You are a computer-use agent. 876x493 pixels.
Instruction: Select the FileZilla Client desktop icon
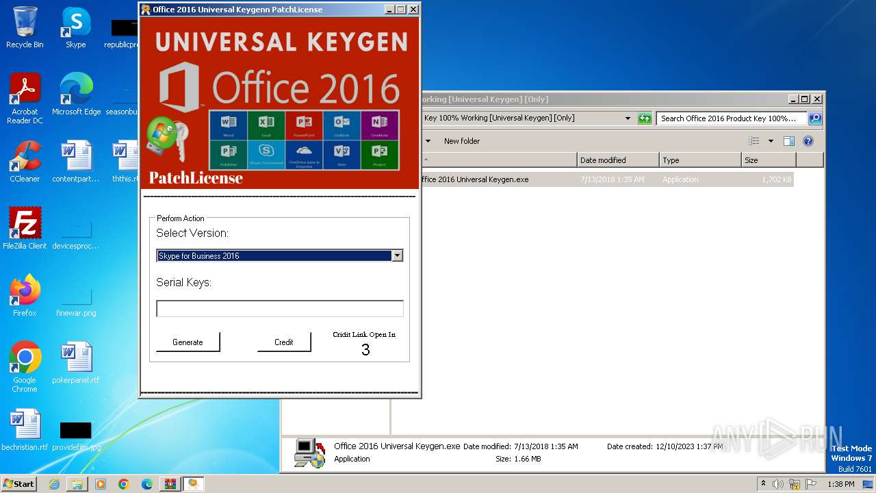25,229
